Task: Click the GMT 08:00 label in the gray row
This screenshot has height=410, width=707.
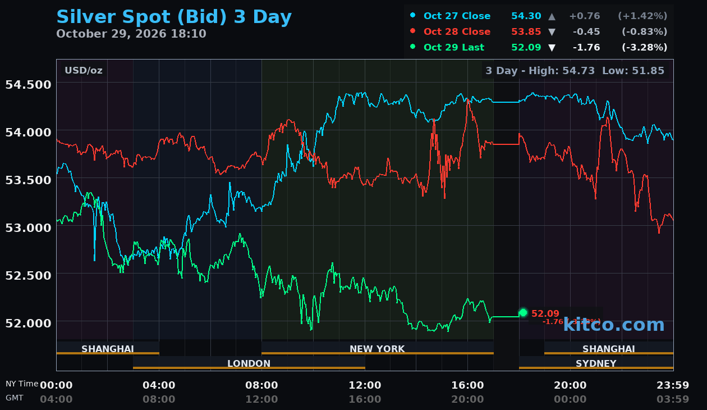Action: click(x=159, y=399)
